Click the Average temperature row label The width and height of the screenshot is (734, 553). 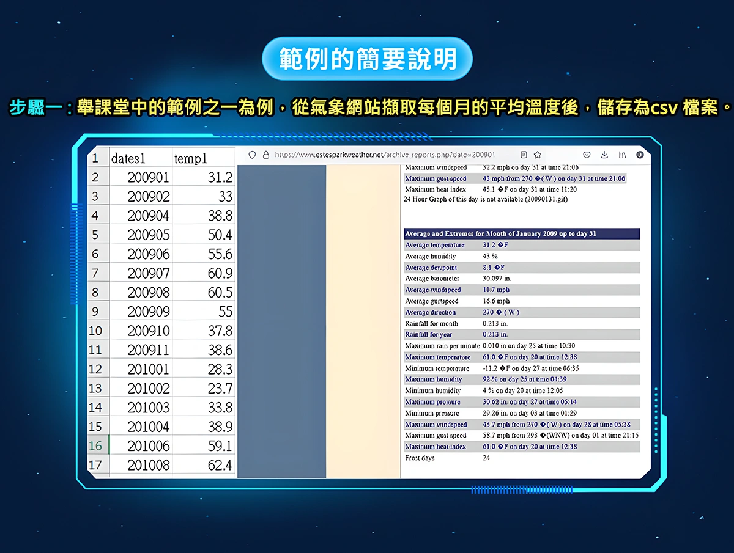point(435,245)
